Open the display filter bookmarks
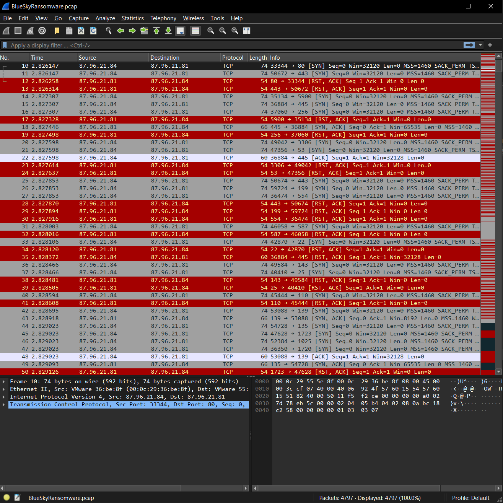The image size is (503, 503). coord(5,45)
